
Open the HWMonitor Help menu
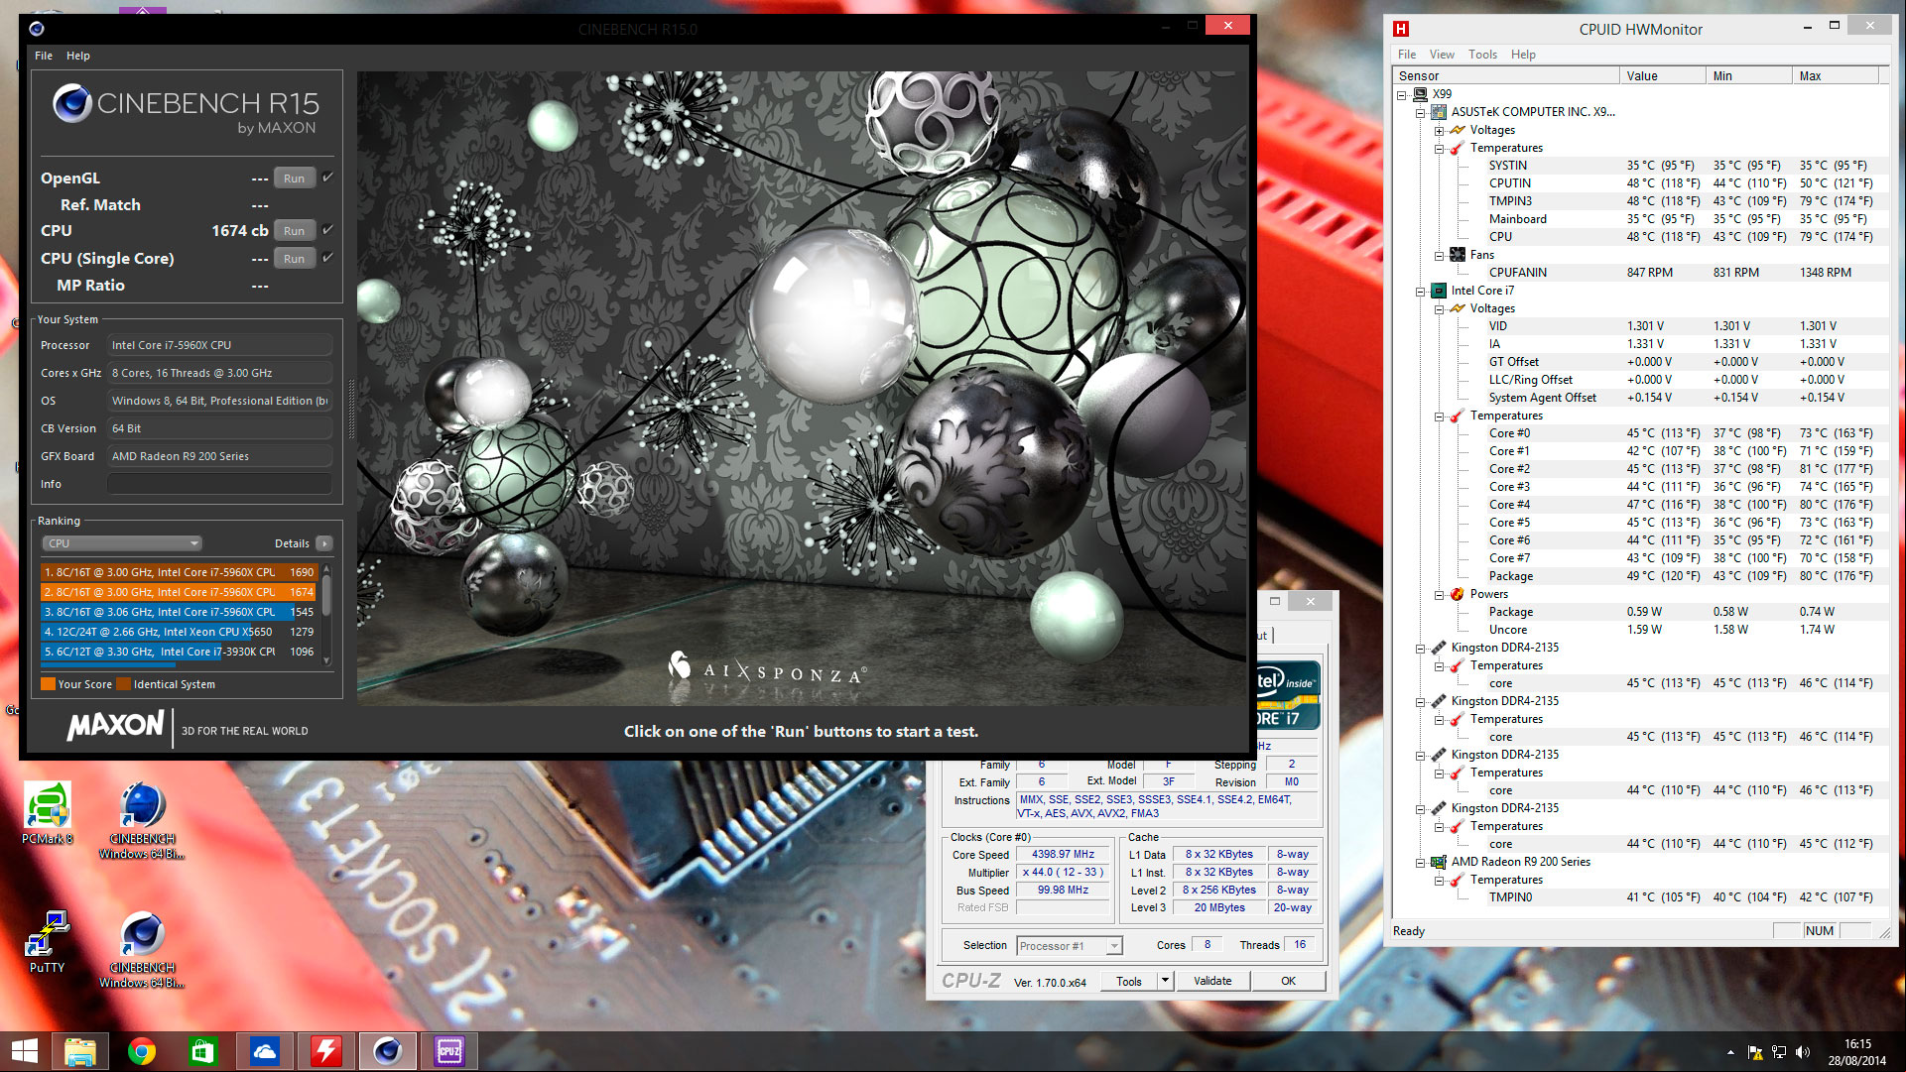(x=1523, y=55)
